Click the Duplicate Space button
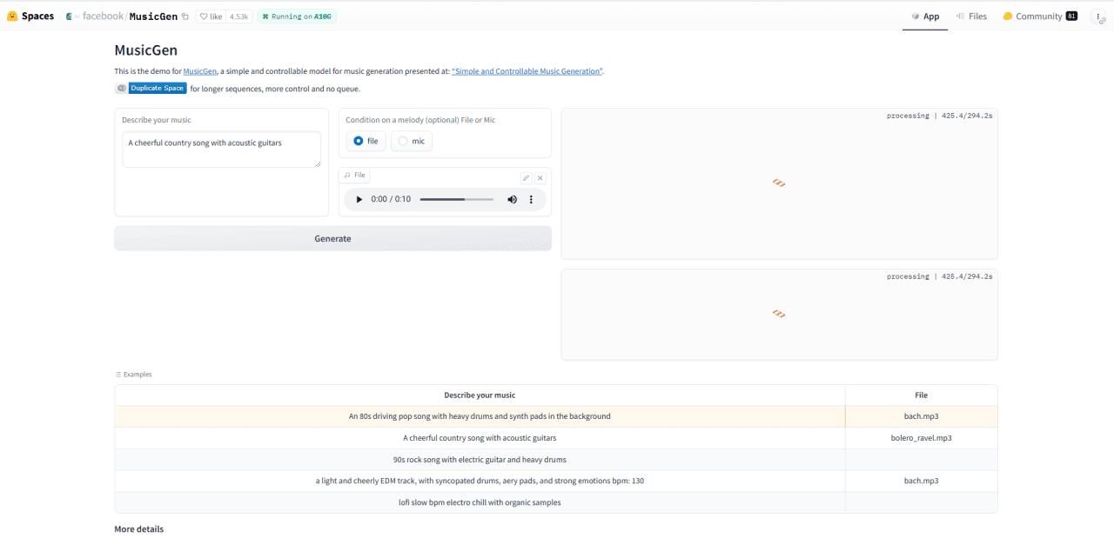Viewport: 1114px width, 538px height. 158,88
